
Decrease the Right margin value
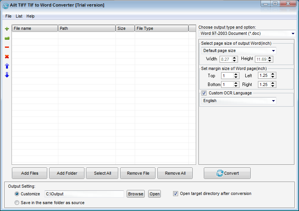click(x=273, y=86)
